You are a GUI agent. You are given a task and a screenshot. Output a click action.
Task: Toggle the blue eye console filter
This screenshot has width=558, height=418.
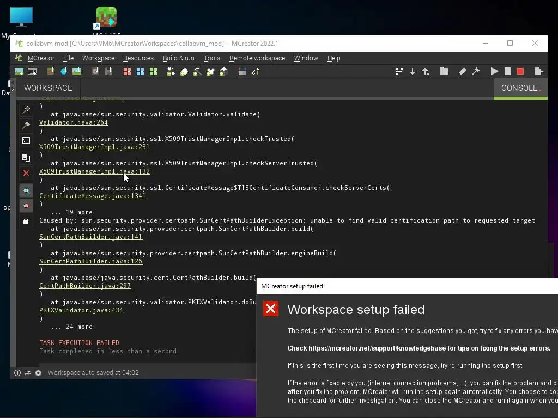tap(26, 190)
